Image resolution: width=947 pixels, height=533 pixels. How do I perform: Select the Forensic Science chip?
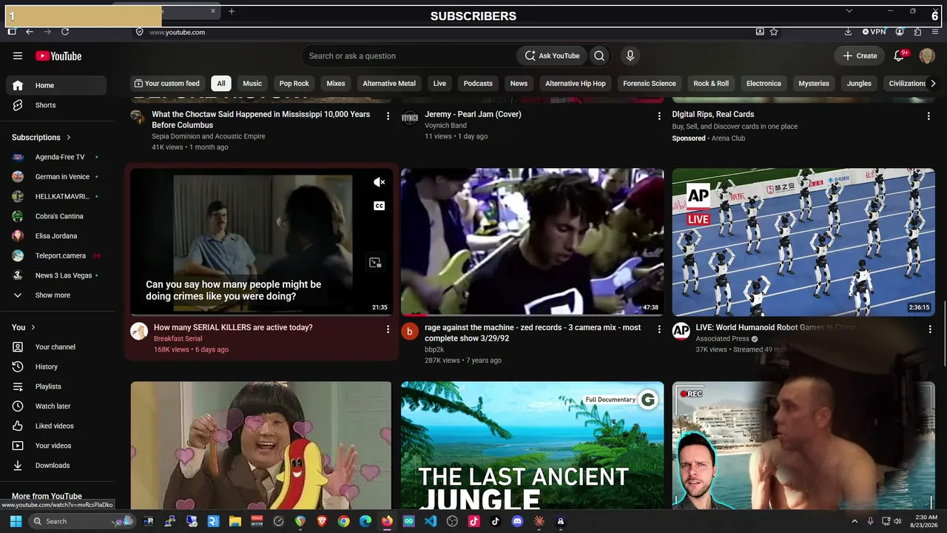(650, 84)
